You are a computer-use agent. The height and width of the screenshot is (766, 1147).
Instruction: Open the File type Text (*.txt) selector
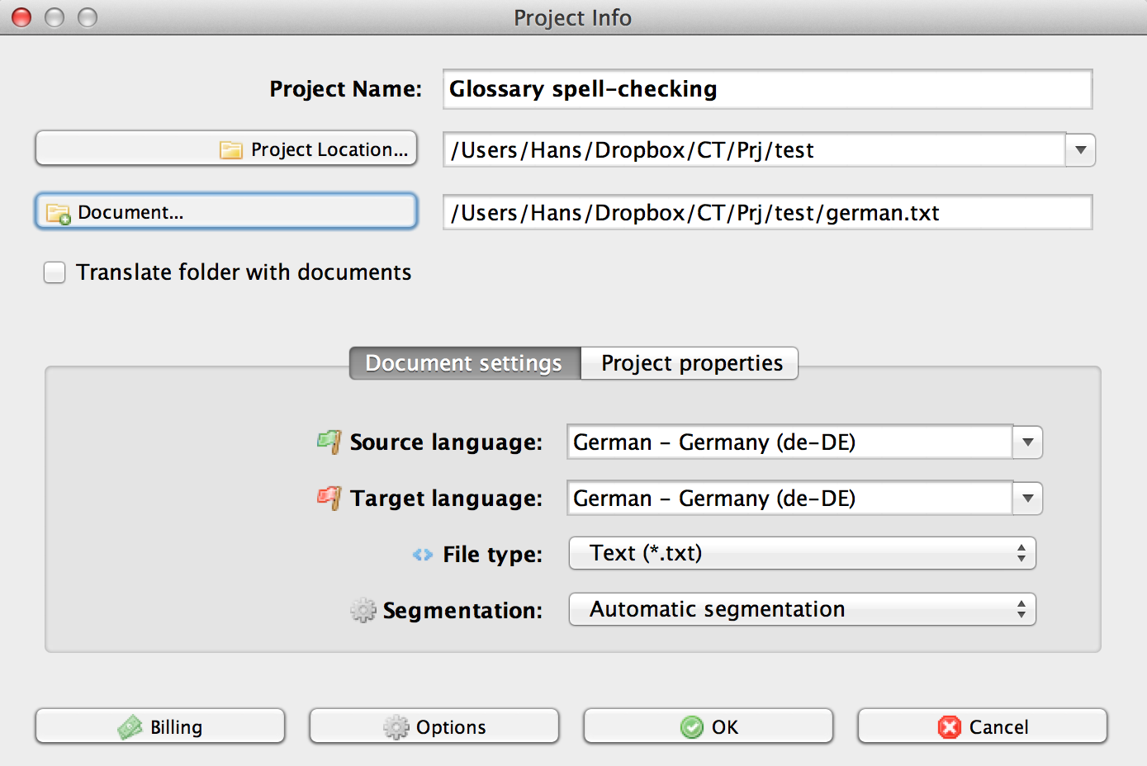point(802,553)
